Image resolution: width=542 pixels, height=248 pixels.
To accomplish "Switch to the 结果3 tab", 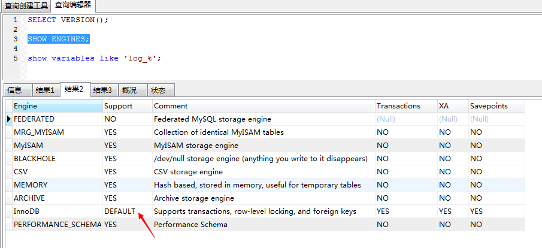I will [x=104, y=90].
